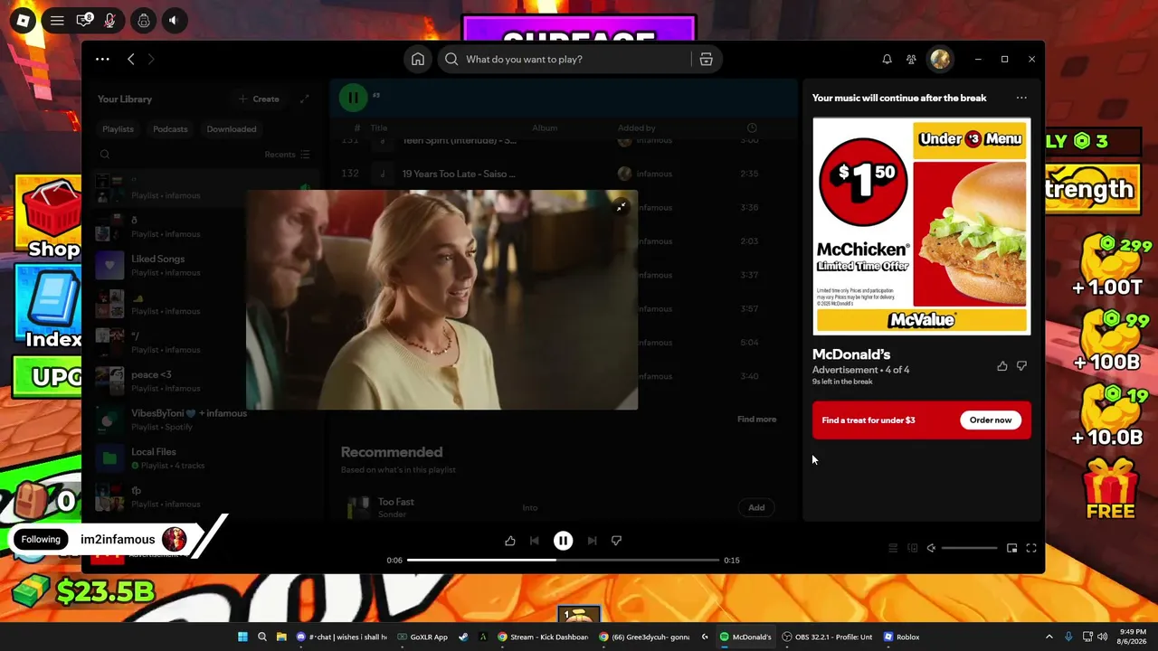Open the Spotify miniplayer
Viewport: 1158px width, 651px height.
pyautogui.click(x=1011, y=548)
